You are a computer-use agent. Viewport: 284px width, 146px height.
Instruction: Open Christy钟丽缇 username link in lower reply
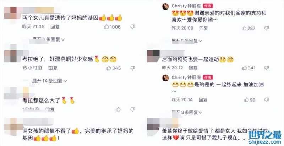coord(186,78)
